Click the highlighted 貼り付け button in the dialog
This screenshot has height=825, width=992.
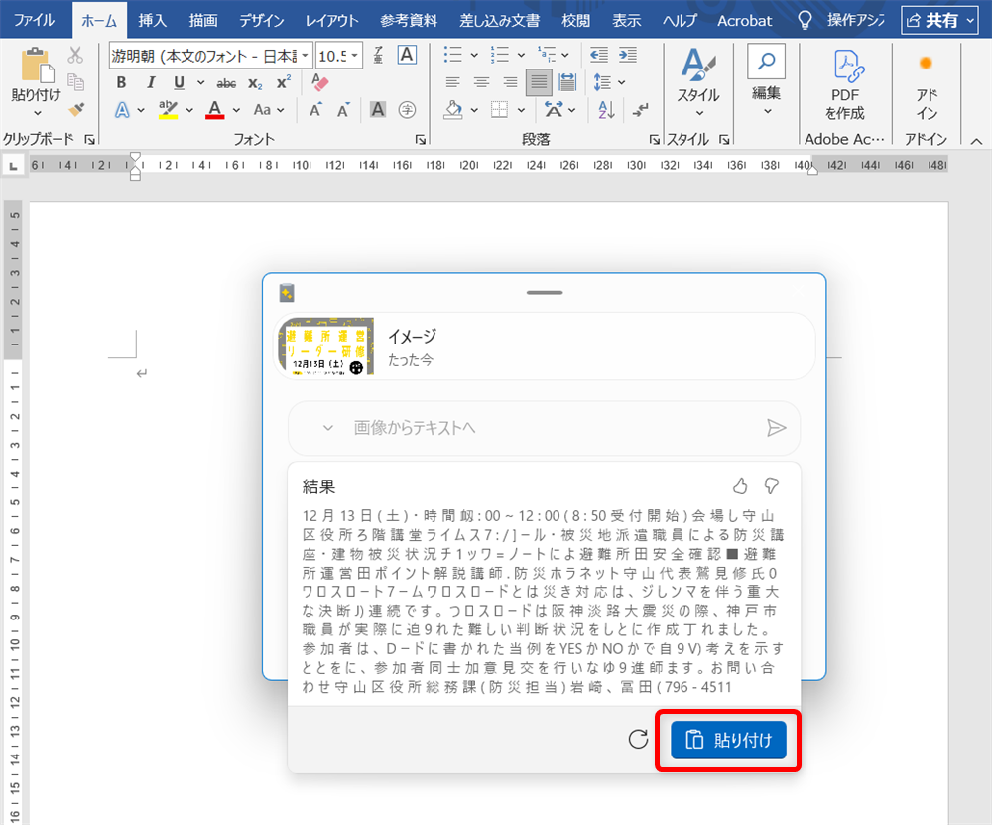click(x=729, y=740)
